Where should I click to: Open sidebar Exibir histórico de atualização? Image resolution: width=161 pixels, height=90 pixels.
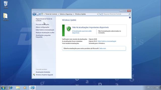[x=45, y=30]
